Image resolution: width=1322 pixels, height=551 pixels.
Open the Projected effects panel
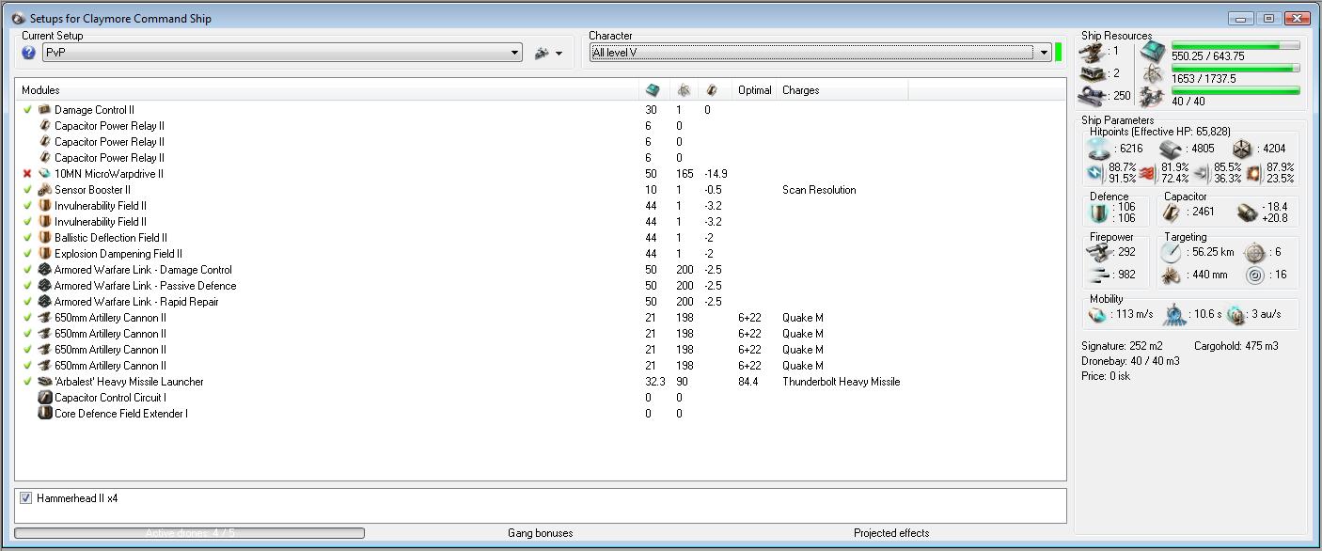891,533
